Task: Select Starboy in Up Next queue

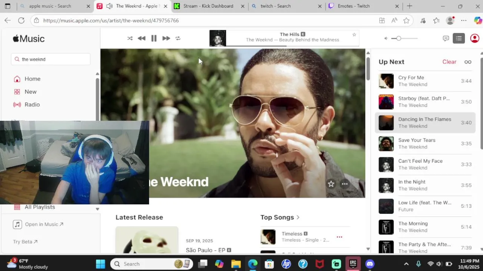Action: point(425,102)
